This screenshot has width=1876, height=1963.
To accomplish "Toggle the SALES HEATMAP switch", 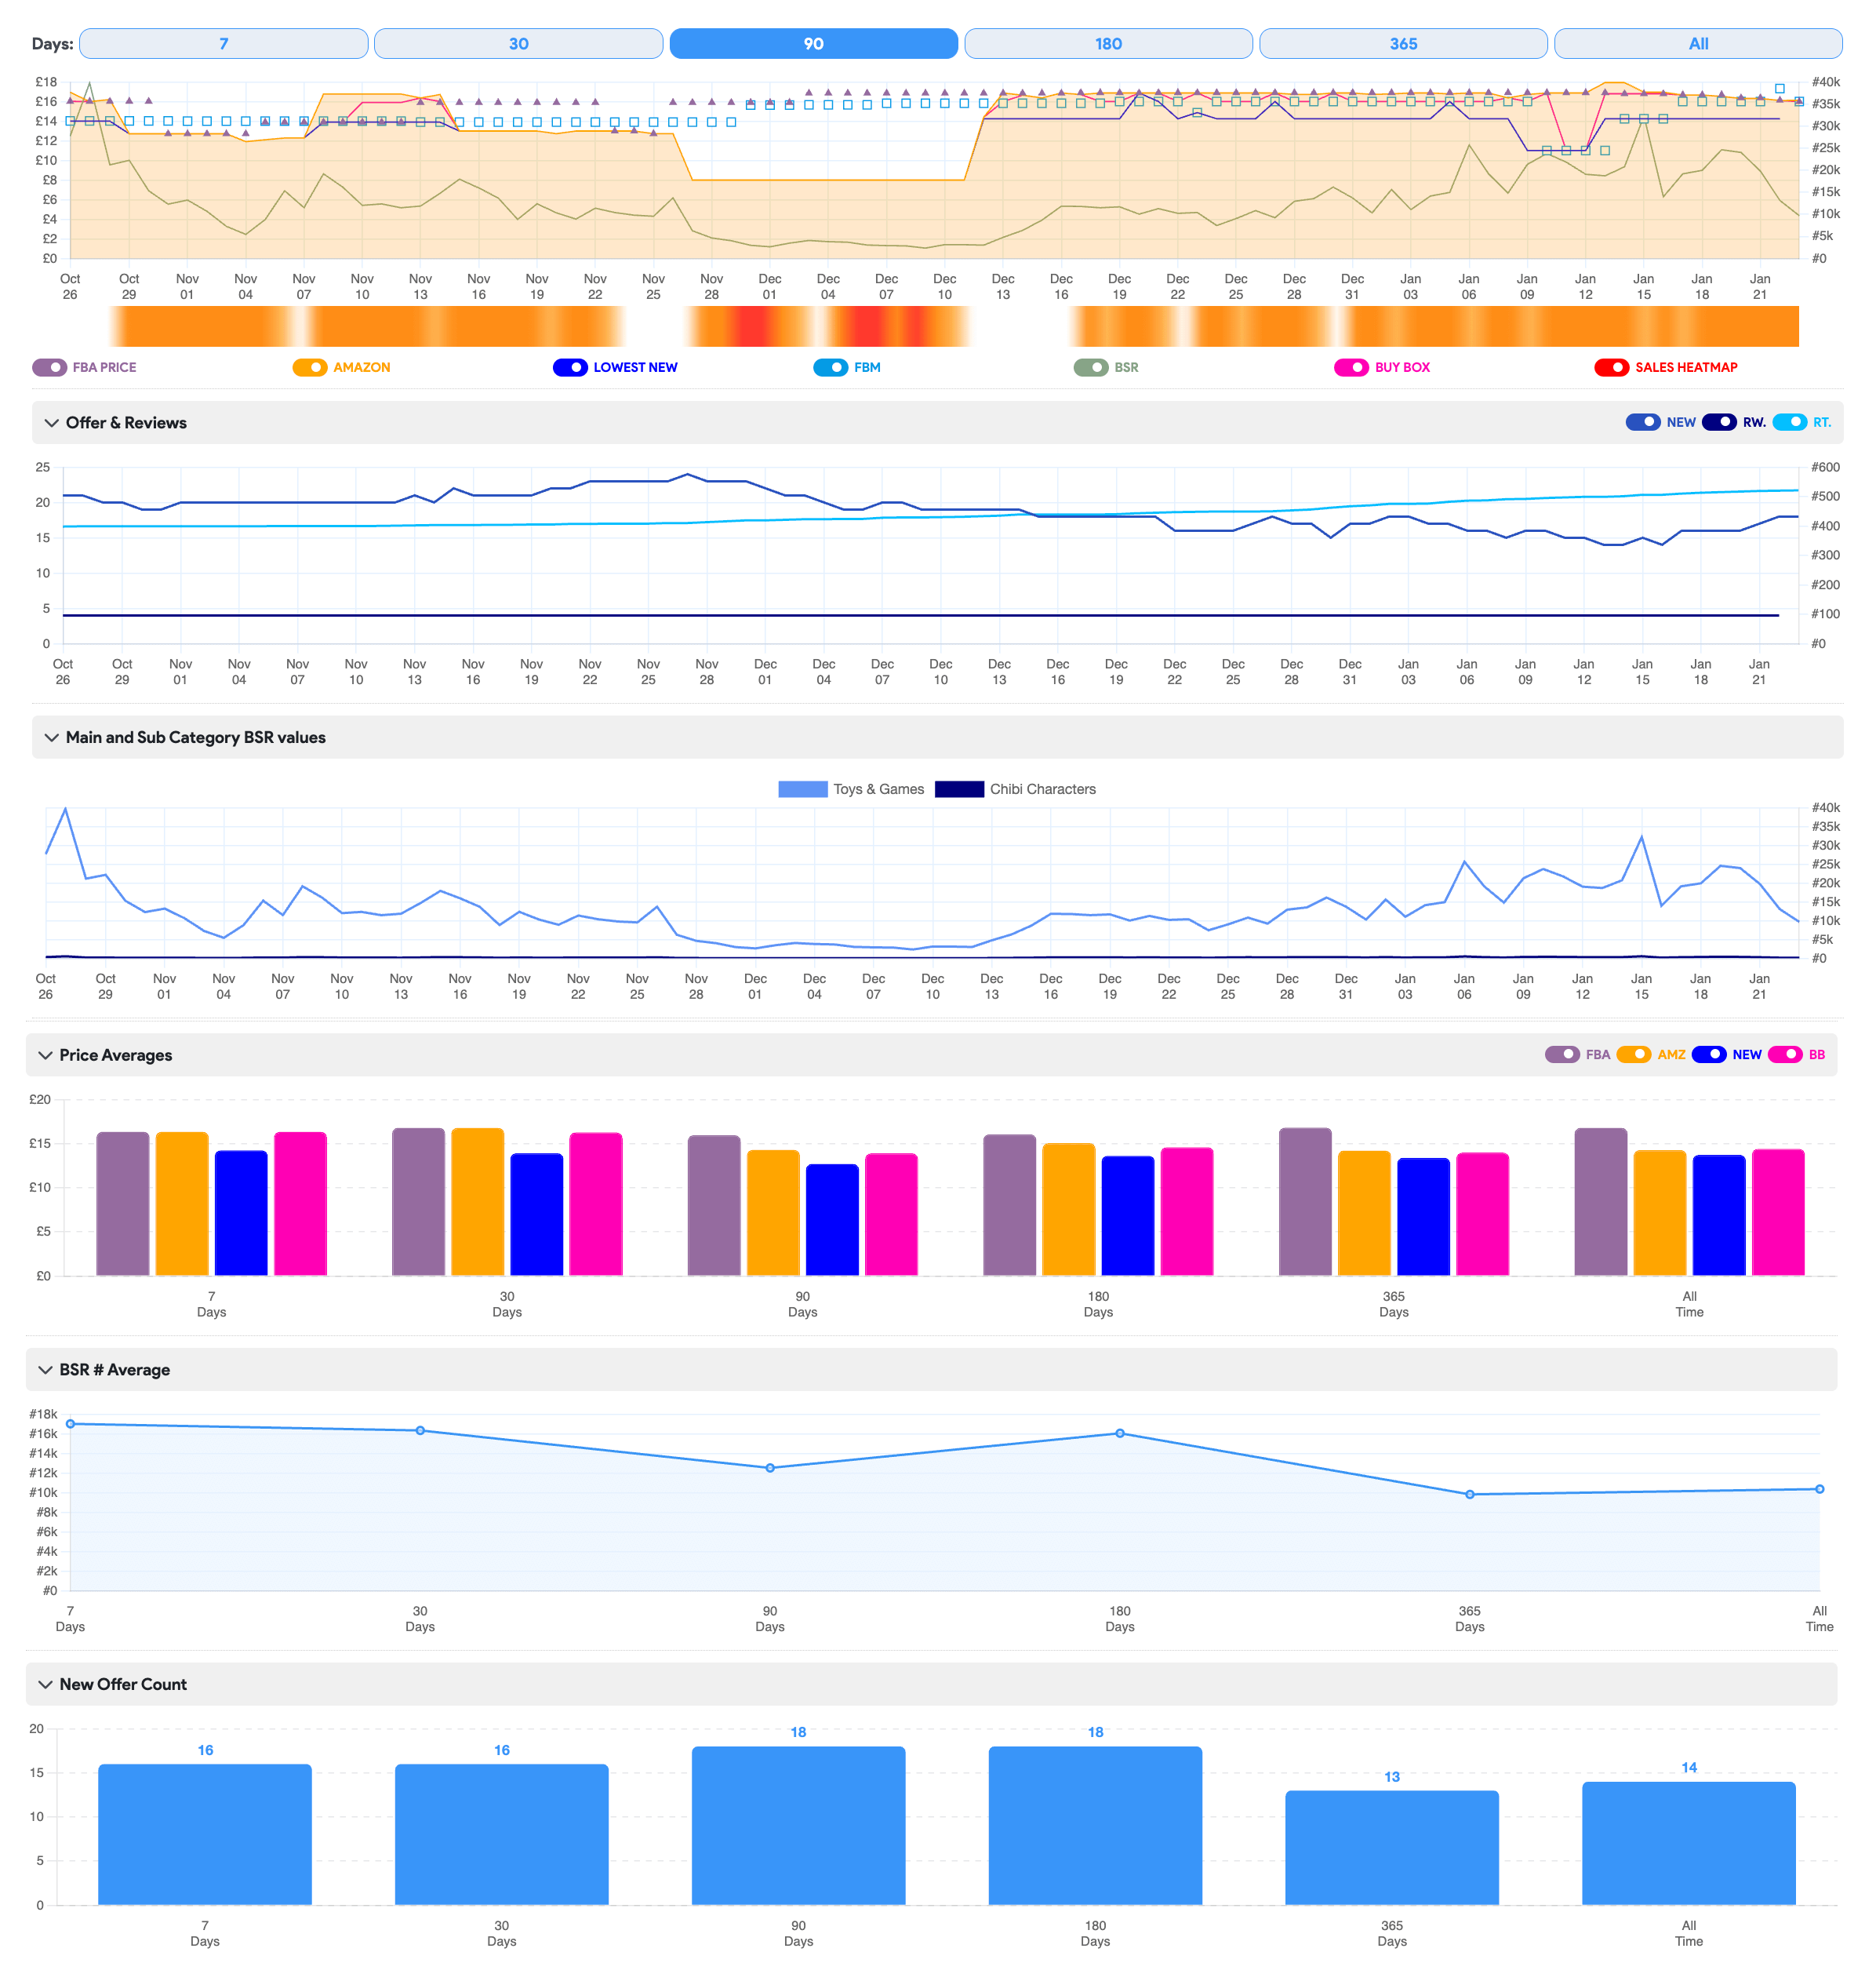I will [x=1612, y=367].
